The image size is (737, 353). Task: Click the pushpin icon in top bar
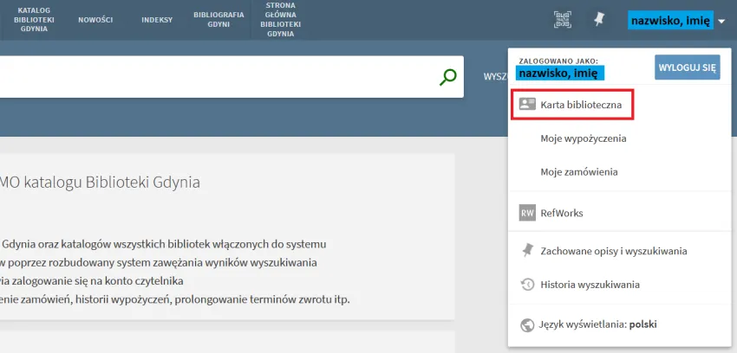(599, 19)
